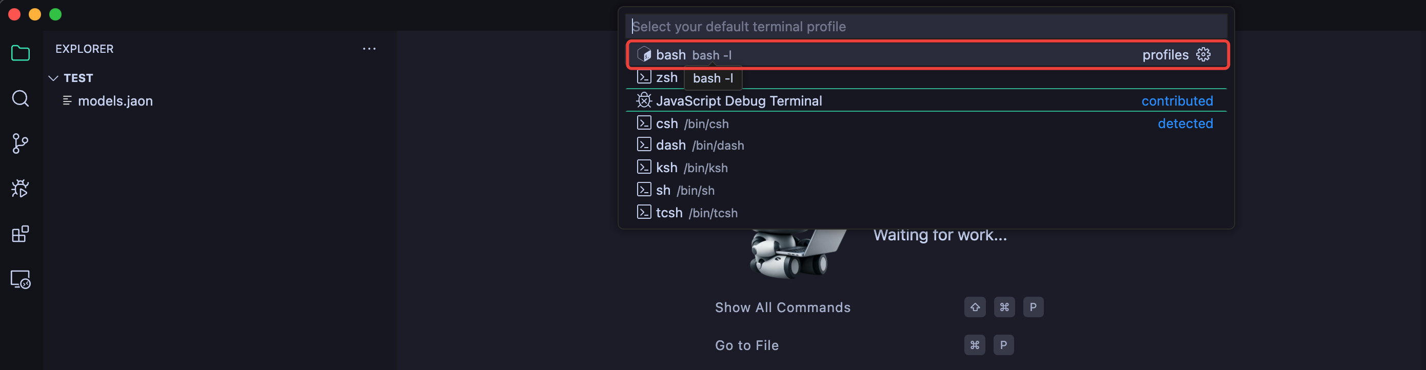The height and width of the screenshot is (370, 1426).
Task: Select the JavaScript Debug Terminal profile
Action: (x=739, y=100)
